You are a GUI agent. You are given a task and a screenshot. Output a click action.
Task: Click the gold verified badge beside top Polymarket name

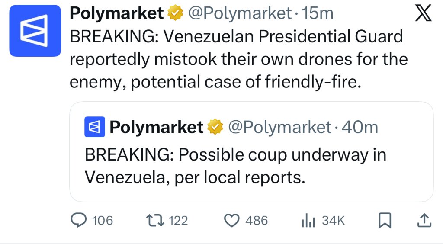(x=174, y=14)
